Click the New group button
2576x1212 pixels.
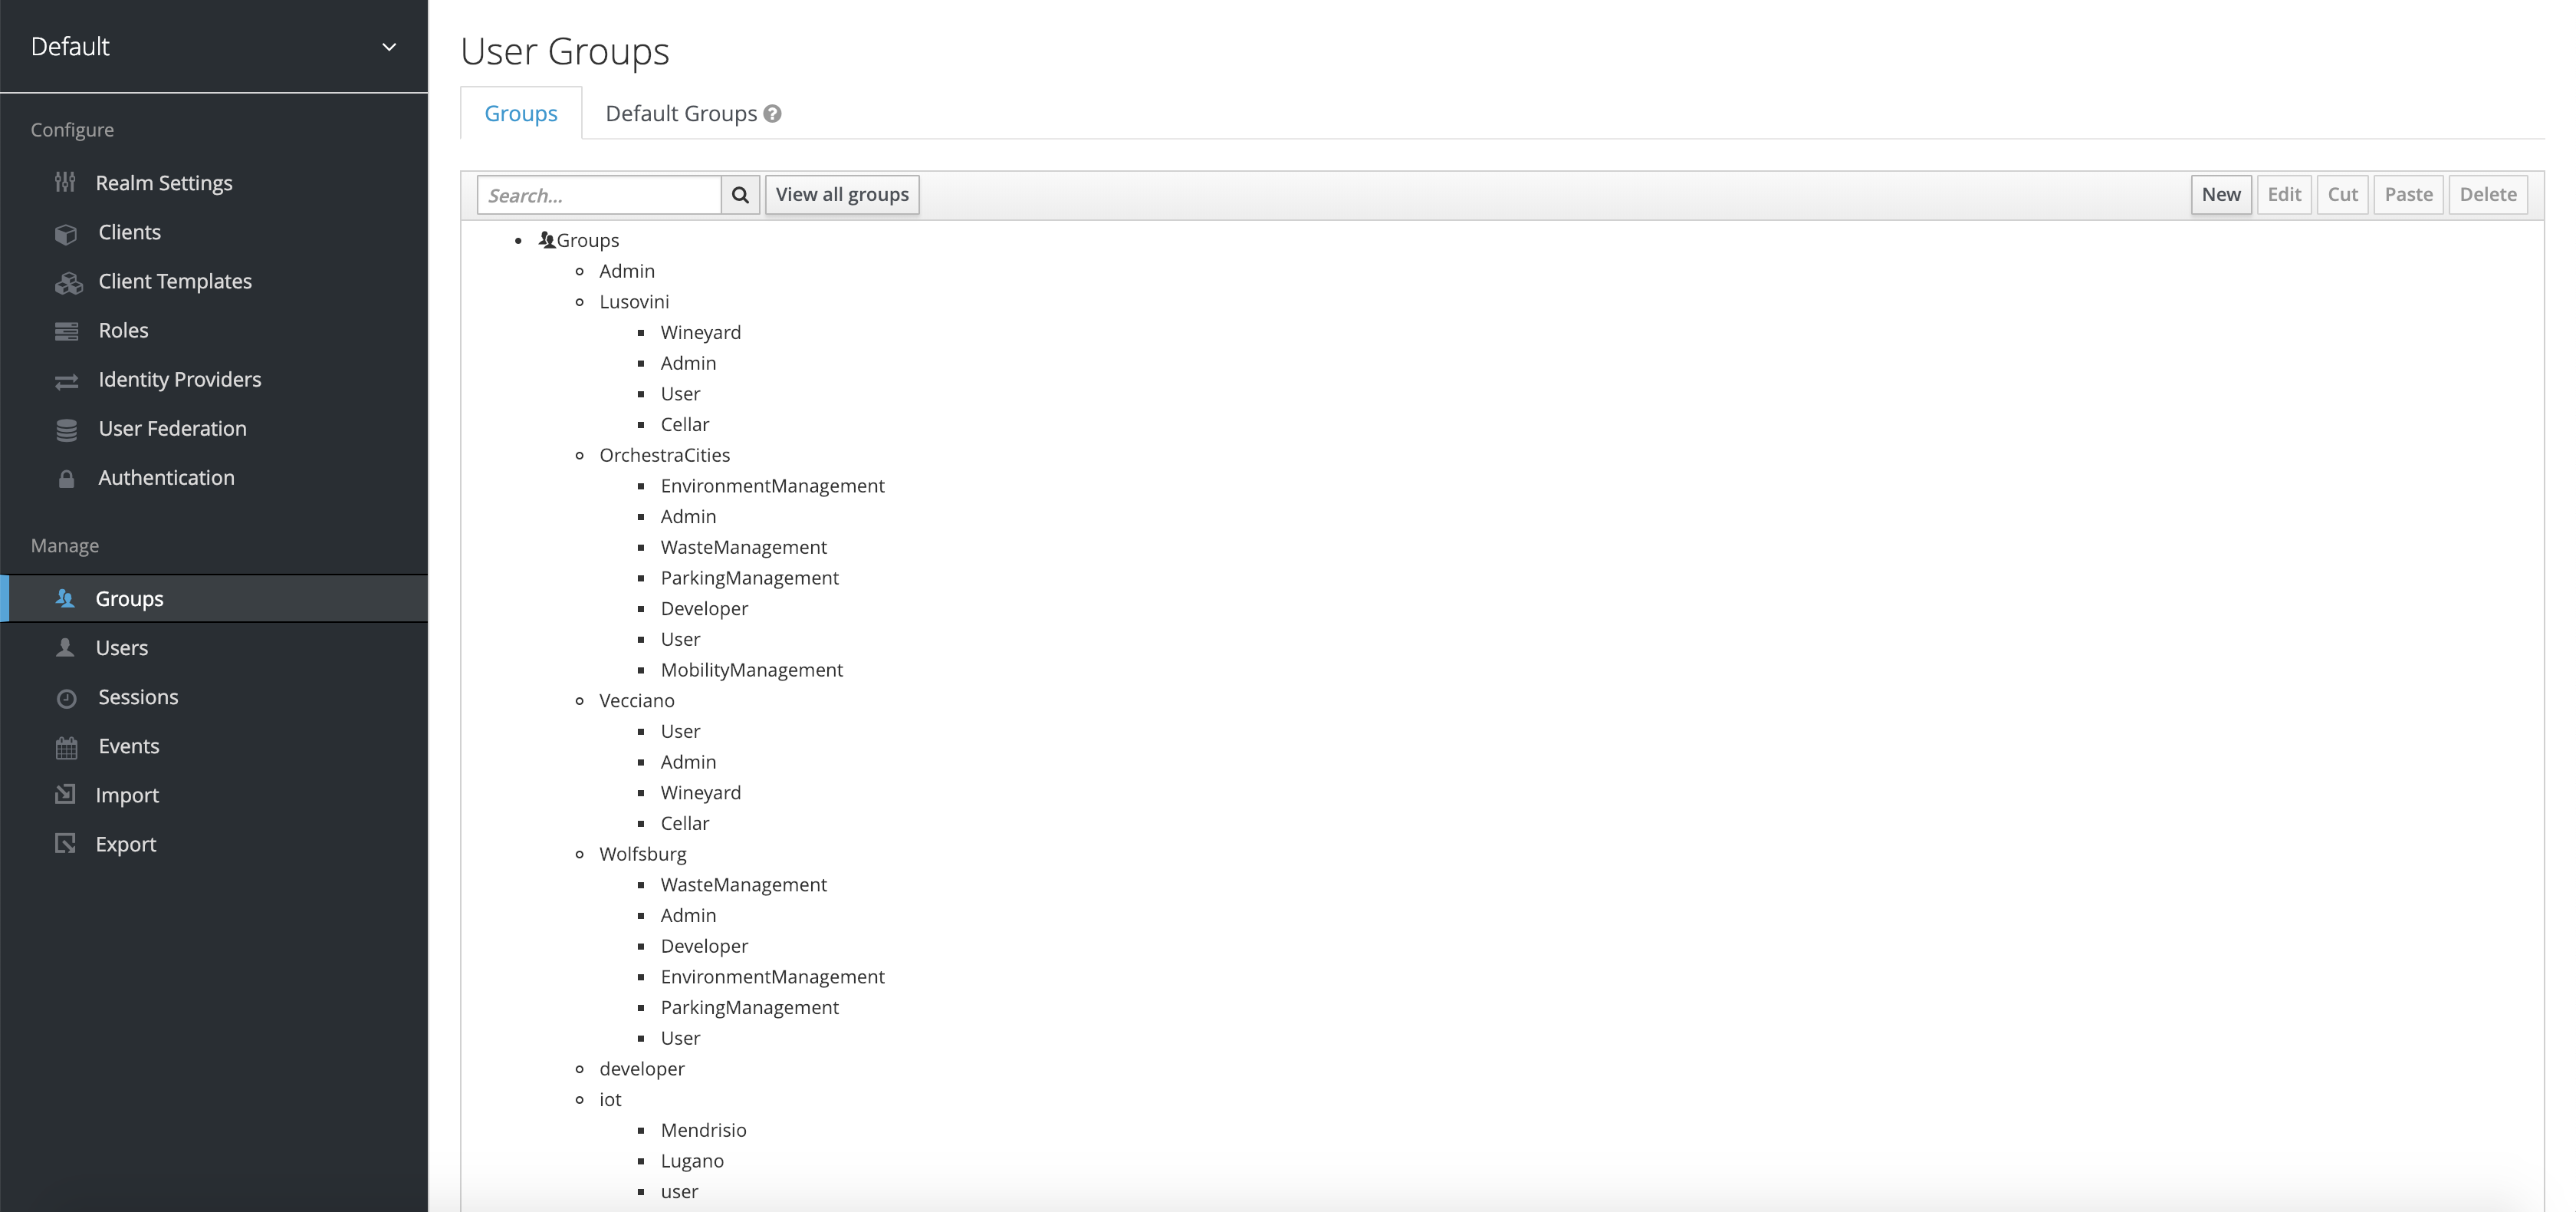click(2220, 195)
